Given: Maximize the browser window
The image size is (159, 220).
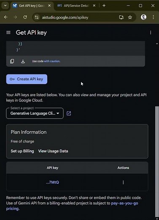Looking at the screenshot, I should point(140,5).
